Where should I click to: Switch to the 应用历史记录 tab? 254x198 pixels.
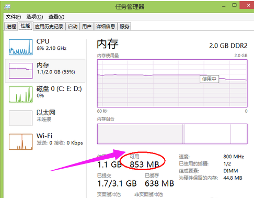(49, 27)
